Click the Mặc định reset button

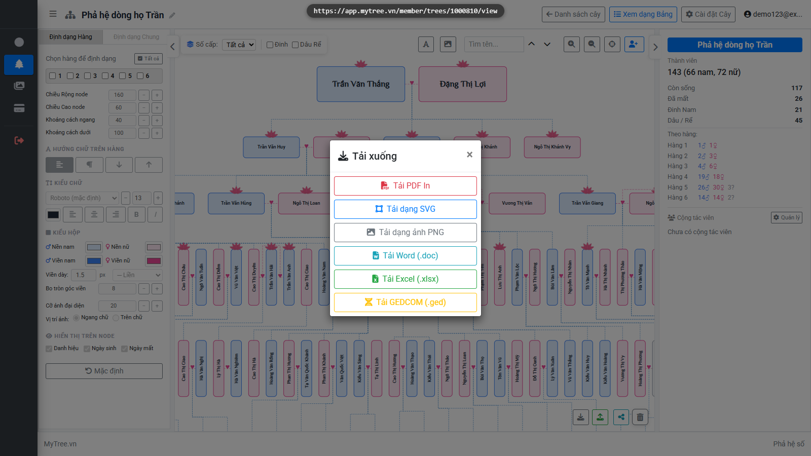(104, 371)
